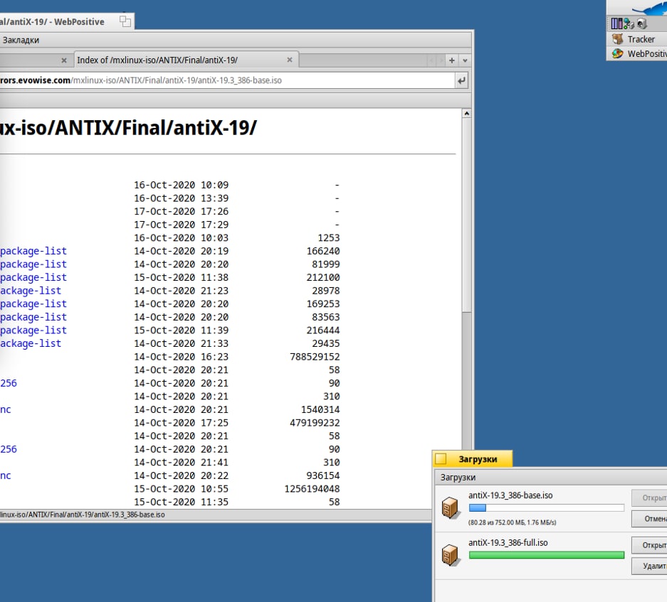The image size is (667, 602).
Task: Open the 'nc' link with size 1540314
Action: click(x=6, y=409)
